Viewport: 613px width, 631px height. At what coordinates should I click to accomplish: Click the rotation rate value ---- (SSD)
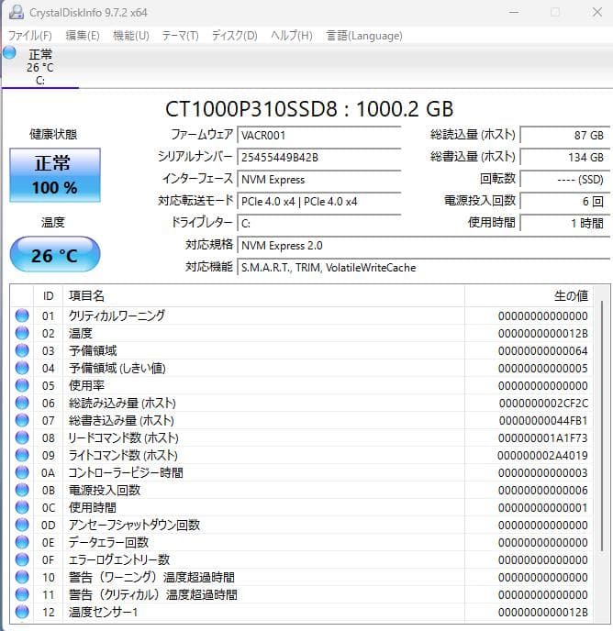tap(565, 180)
